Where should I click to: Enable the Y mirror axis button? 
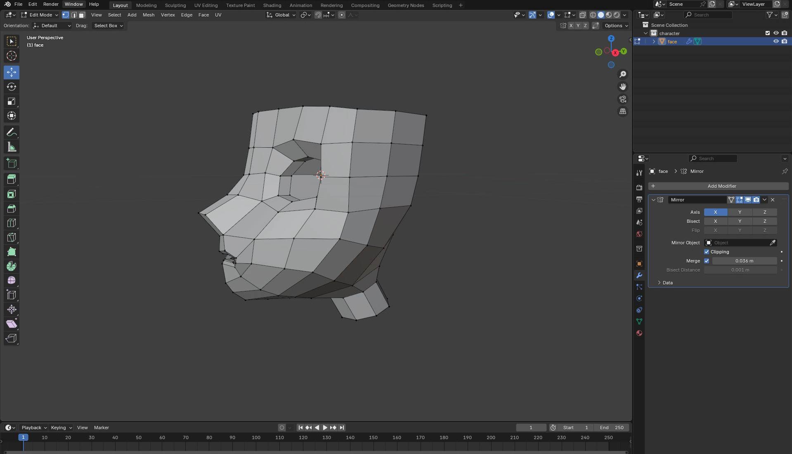[x=740, y=212]
